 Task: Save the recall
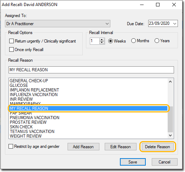click(x=133, y=162)
